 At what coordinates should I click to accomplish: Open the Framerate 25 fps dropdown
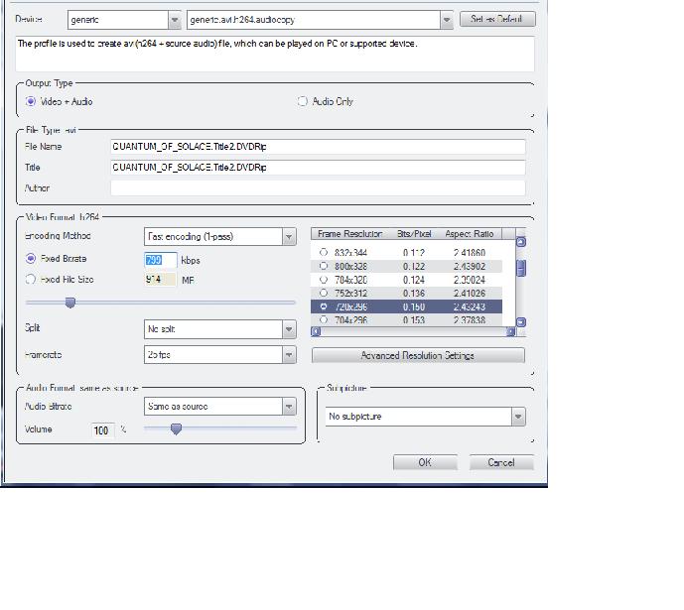[x=289, y=355]
